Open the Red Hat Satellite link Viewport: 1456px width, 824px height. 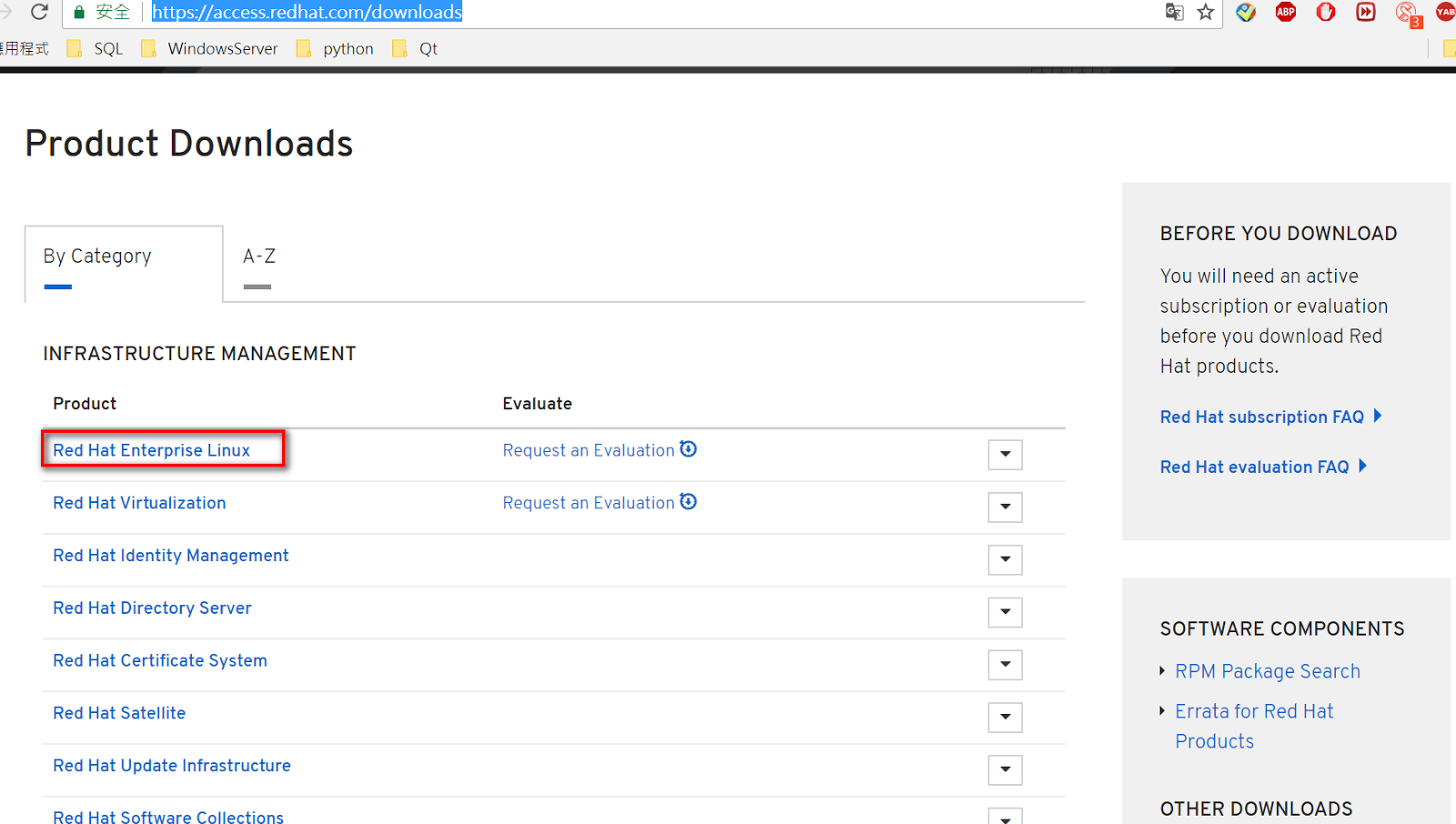119,713
